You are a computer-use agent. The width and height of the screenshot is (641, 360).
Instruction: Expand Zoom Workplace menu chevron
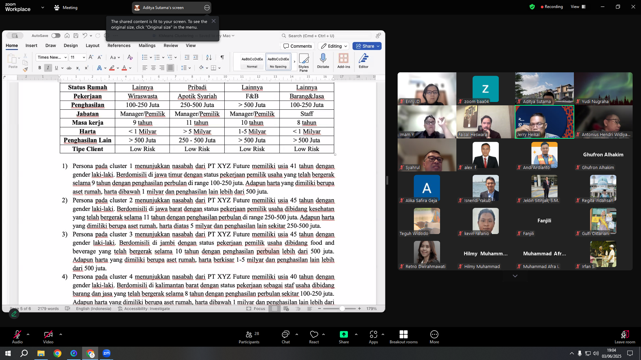[42, 7]
